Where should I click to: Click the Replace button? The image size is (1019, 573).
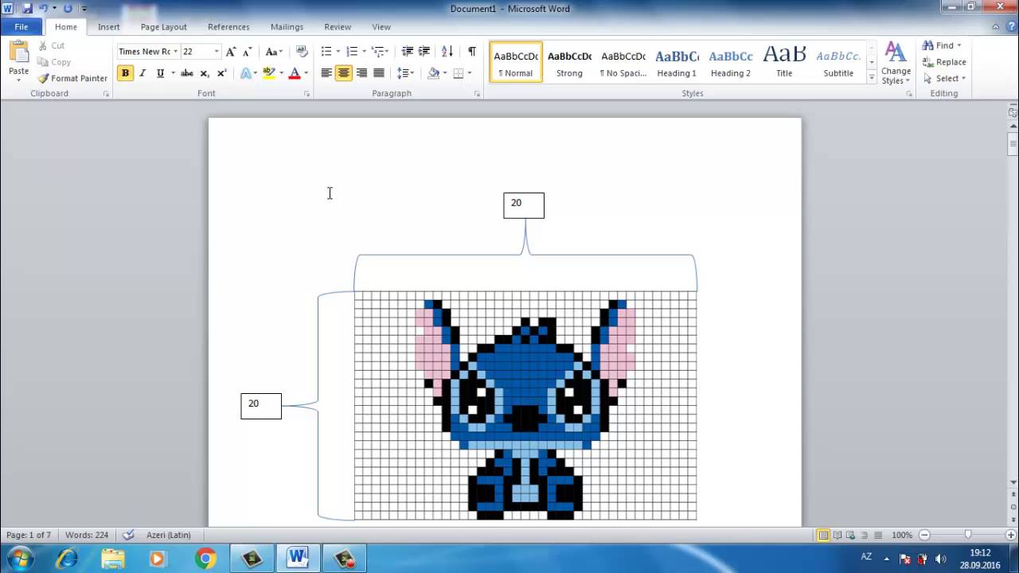pyautogui.click(x=944, y=62)
